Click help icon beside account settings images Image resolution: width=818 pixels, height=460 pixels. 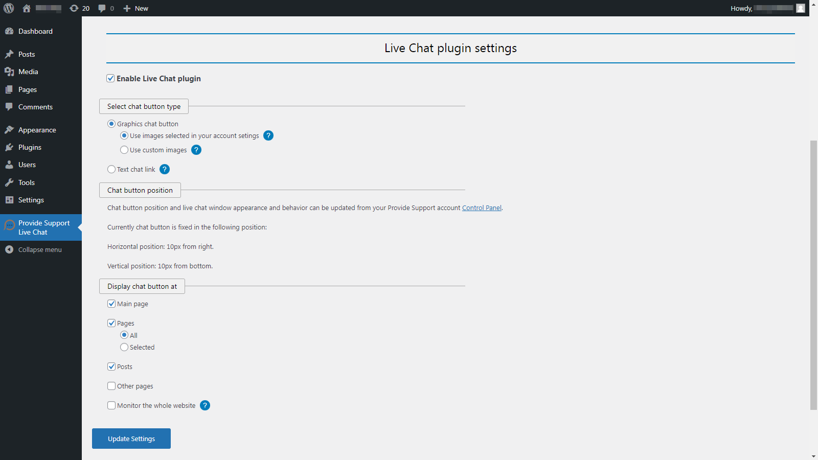click(x=268, y=135)
